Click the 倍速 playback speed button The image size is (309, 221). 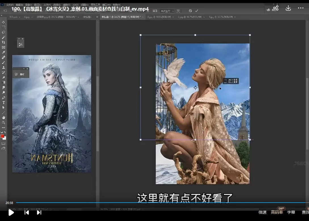point(262,212)
